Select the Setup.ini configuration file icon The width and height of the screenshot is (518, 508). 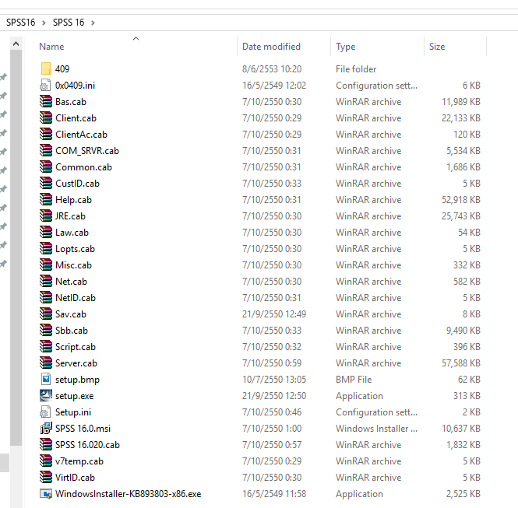[45, 412]
